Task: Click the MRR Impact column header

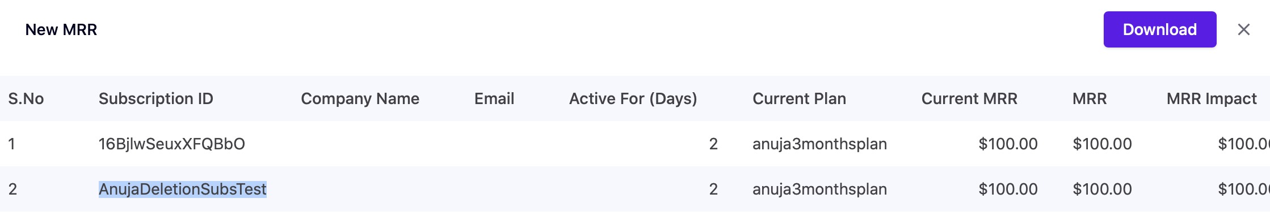Action: point(1212,98)
